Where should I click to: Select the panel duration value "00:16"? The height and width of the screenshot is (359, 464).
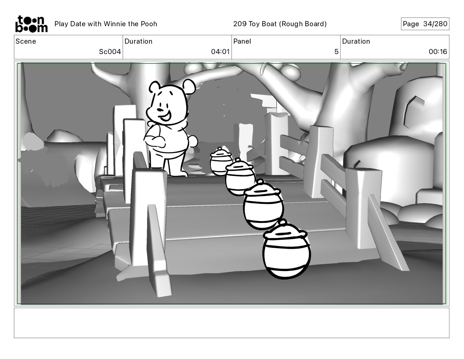pos(438,52)
